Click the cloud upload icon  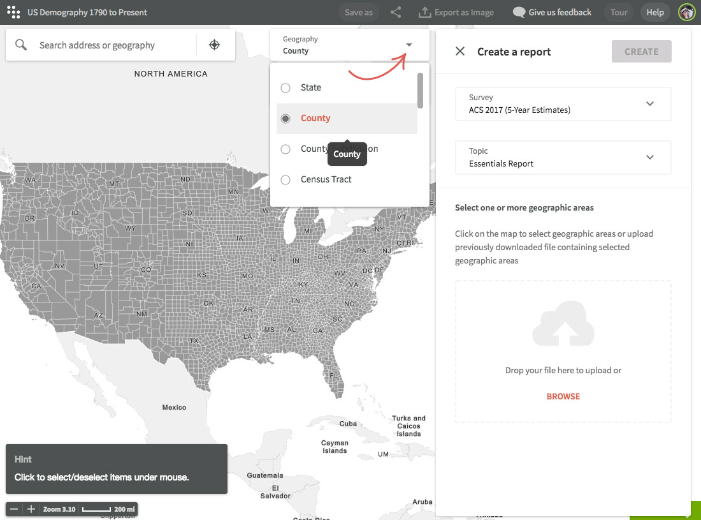[563, 327]
